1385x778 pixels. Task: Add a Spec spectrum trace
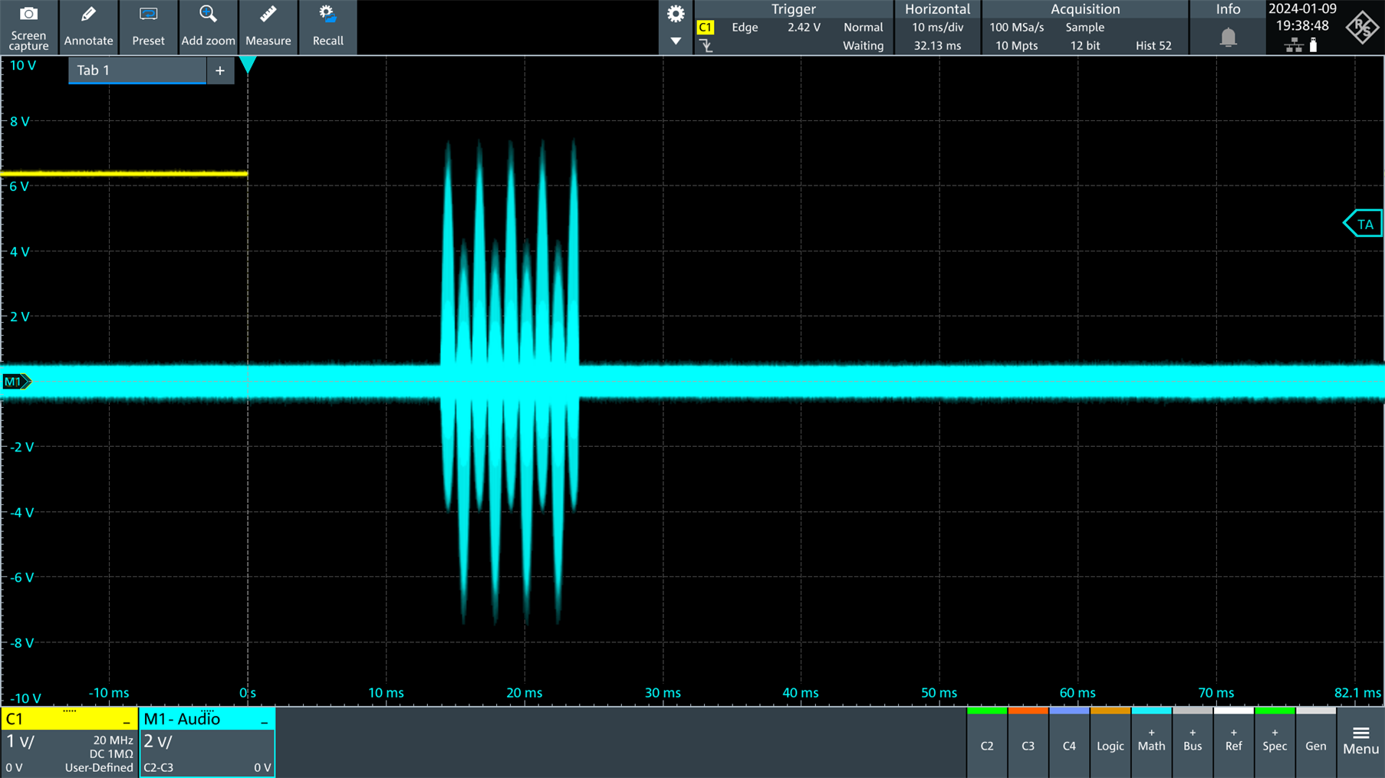[1275, 741]
